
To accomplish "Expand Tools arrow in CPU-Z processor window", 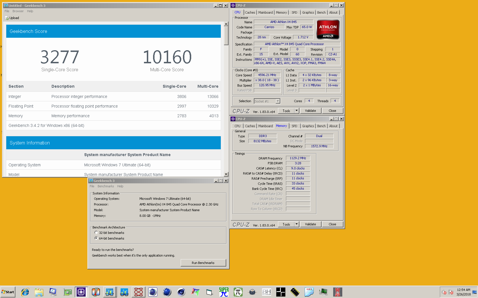I will (x=296, y=111).
